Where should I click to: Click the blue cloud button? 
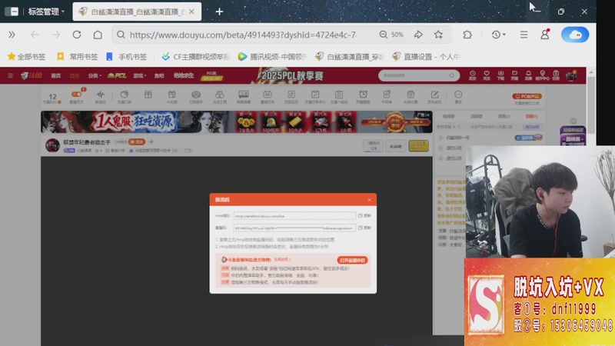[574, 35]
